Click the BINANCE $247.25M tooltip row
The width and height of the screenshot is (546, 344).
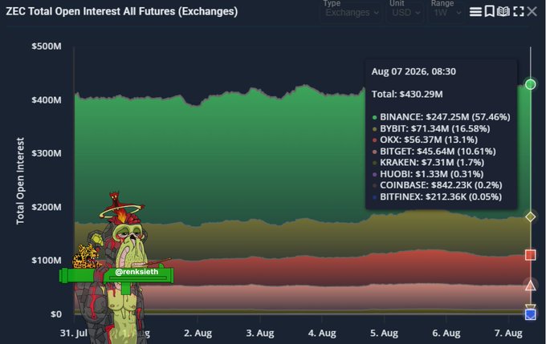point(441,117)
